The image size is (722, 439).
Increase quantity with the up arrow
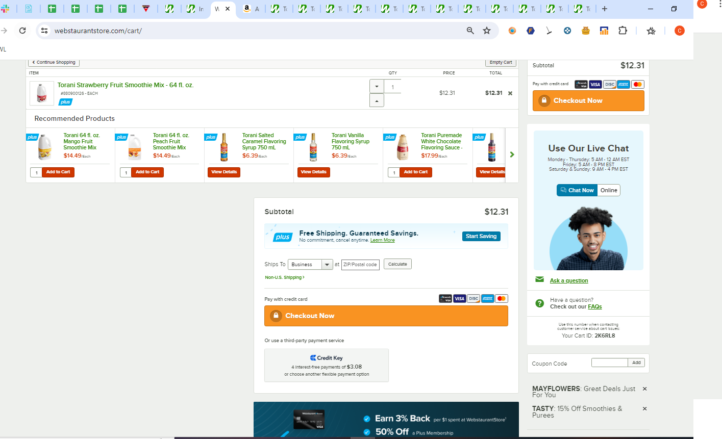(377, 101)
